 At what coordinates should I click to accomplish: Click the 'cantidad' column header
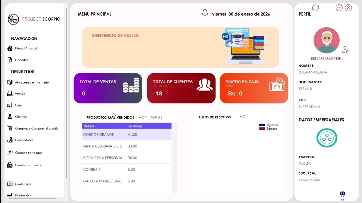click(x=149, y=126)
